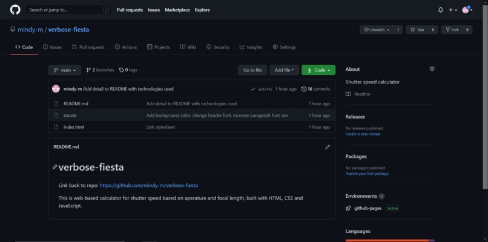Go to Explore in top navigation
488x242 pixels.
(x=202, y=10)
